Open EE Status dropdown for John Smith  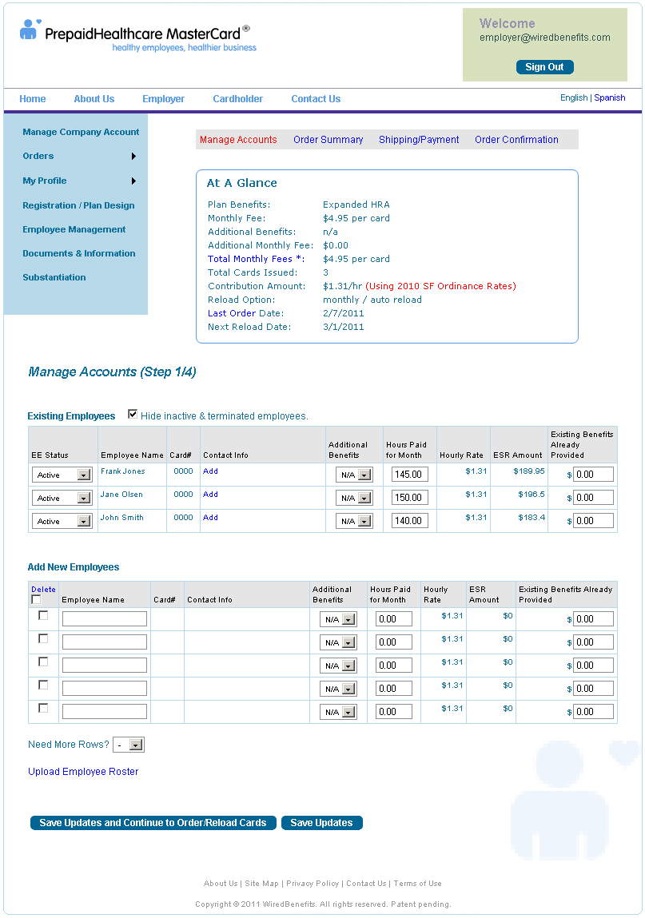click(62, 521)
